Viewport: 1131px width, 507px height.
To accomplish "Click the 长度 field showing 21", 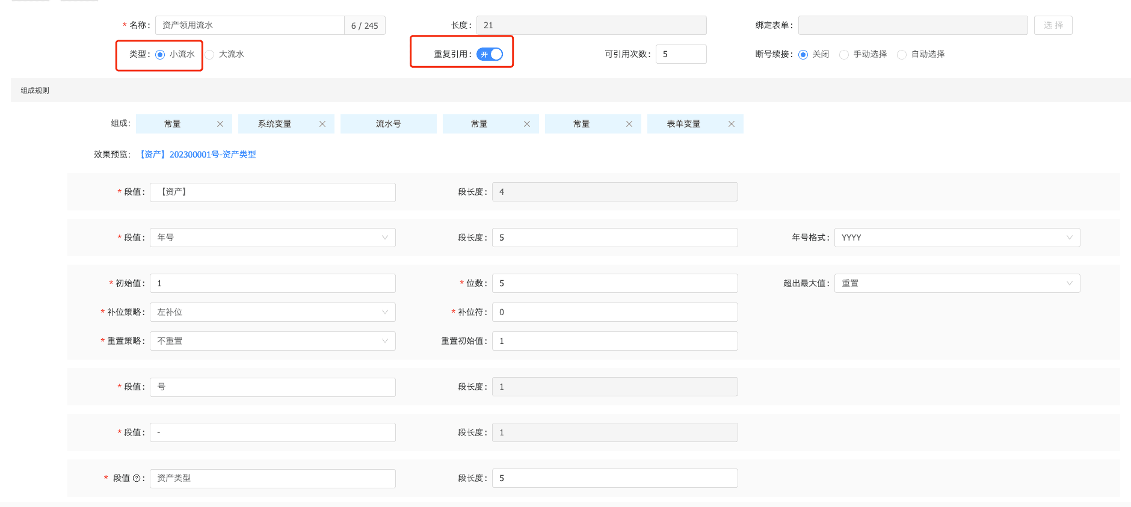I will [591, 25].
